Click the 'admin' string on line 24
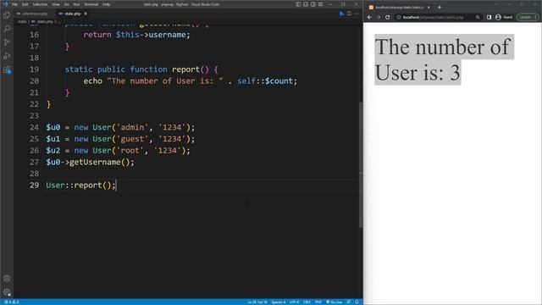 (132, 127)
